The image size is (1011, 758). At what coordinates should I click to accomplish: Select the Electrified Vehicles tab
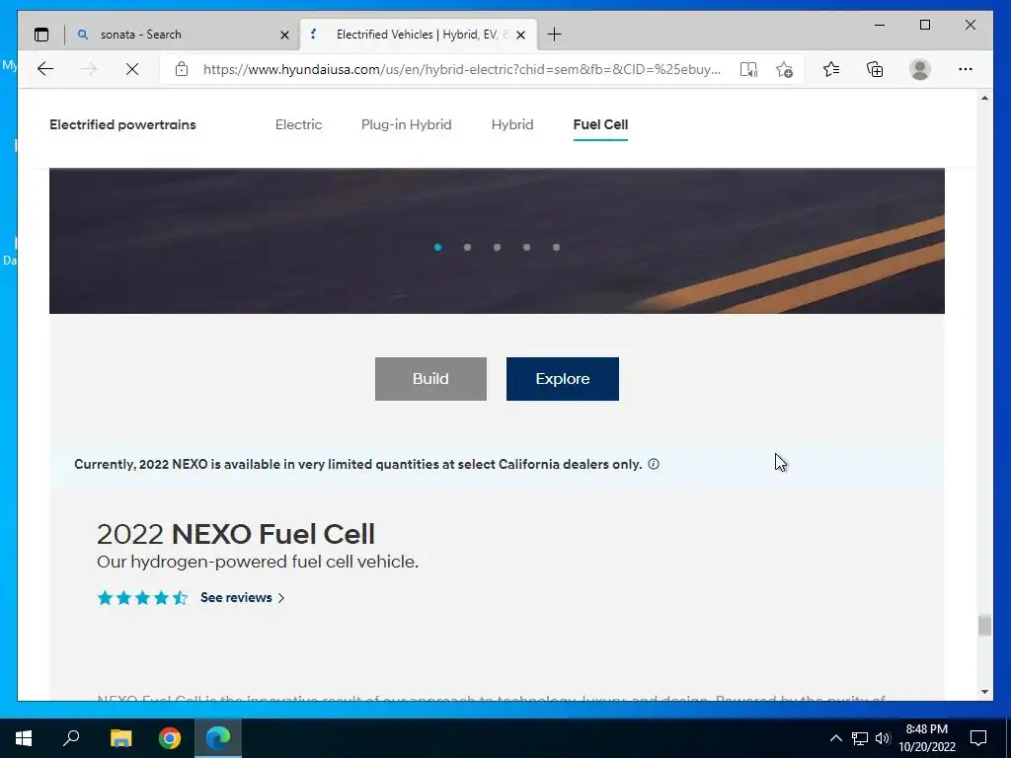point(417,35)
